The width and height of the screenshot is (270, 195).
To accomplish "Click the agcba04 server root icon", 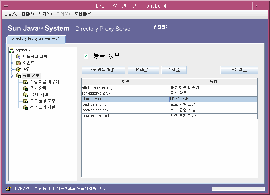I will tap(12, 50).
